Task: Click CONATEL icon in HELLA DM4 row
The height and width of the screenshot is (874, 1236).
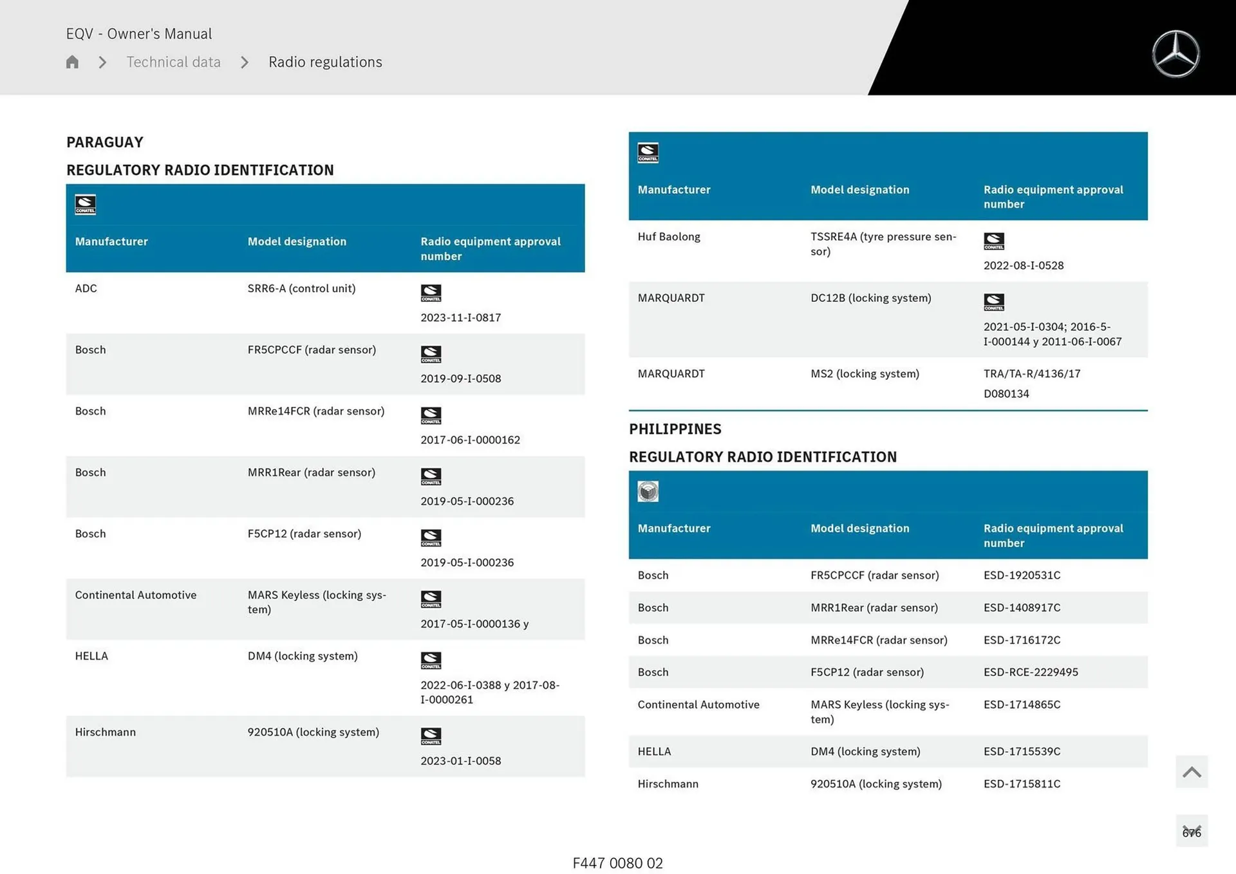Action: pyautogui.click(x=431, y=660)
